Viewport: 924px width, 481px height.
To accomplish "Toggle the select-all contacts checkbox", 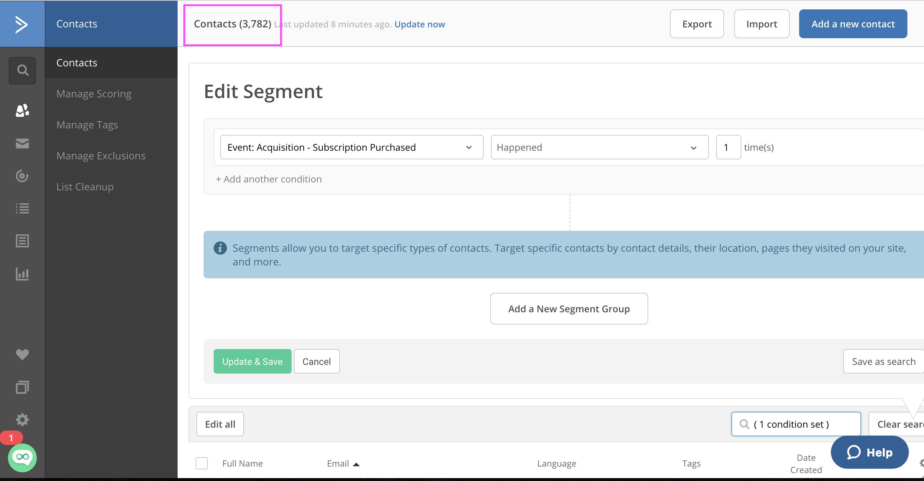I will (x=202, y=463).
